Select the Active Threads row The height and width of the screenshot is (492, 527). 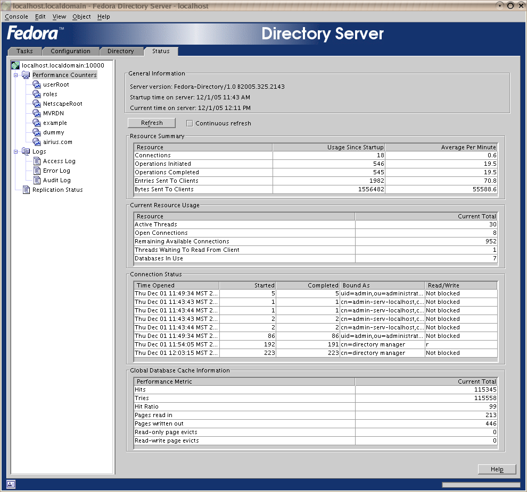click(x=315, y=224)
